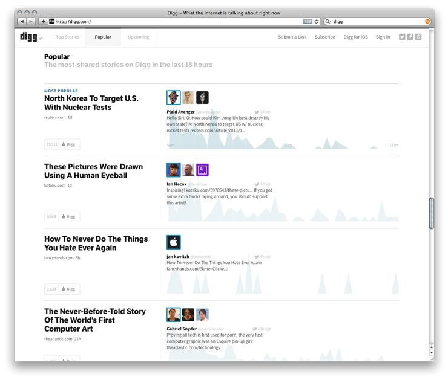Reload the page with the refresh icon
The image size is (448, 380).
tap(317, 21)
